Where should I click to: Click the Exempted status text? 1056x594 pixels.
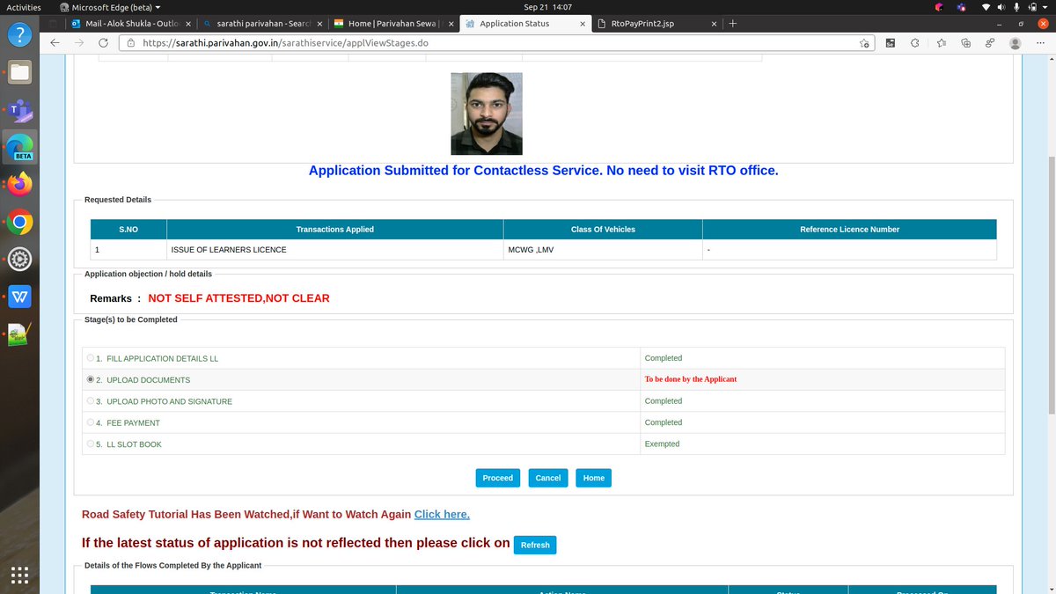coord(662,444)
